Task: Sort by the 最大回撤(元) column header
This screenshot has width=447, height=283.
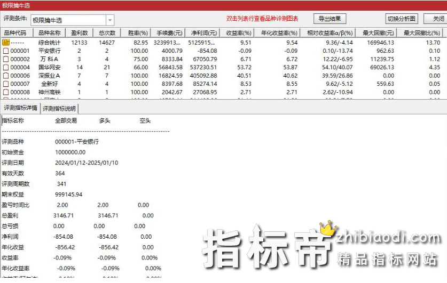Action: (376, 33)
